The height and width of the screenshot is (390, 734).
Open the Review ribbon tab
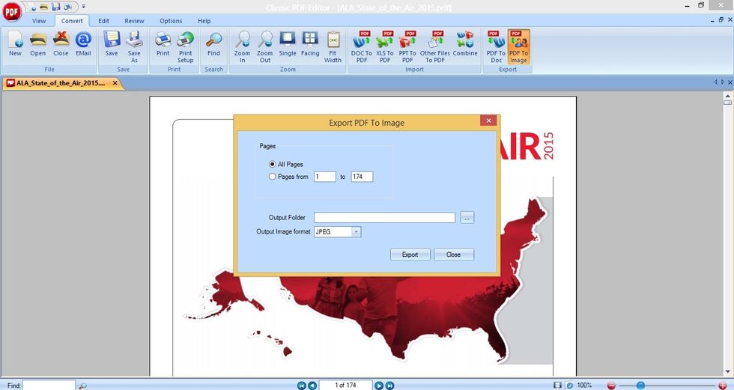tap(134, 20)
